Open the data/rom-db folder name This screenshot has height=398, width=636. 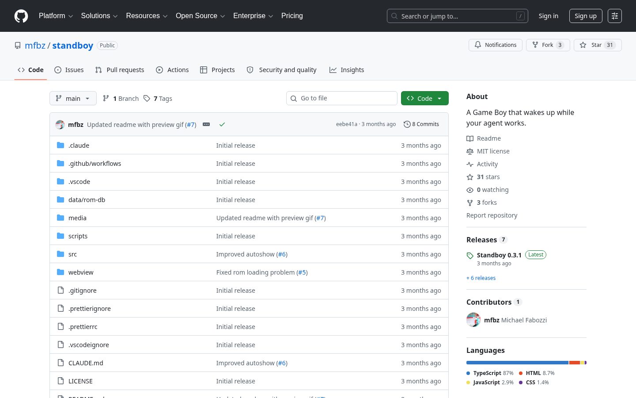(x=87, y=200)
